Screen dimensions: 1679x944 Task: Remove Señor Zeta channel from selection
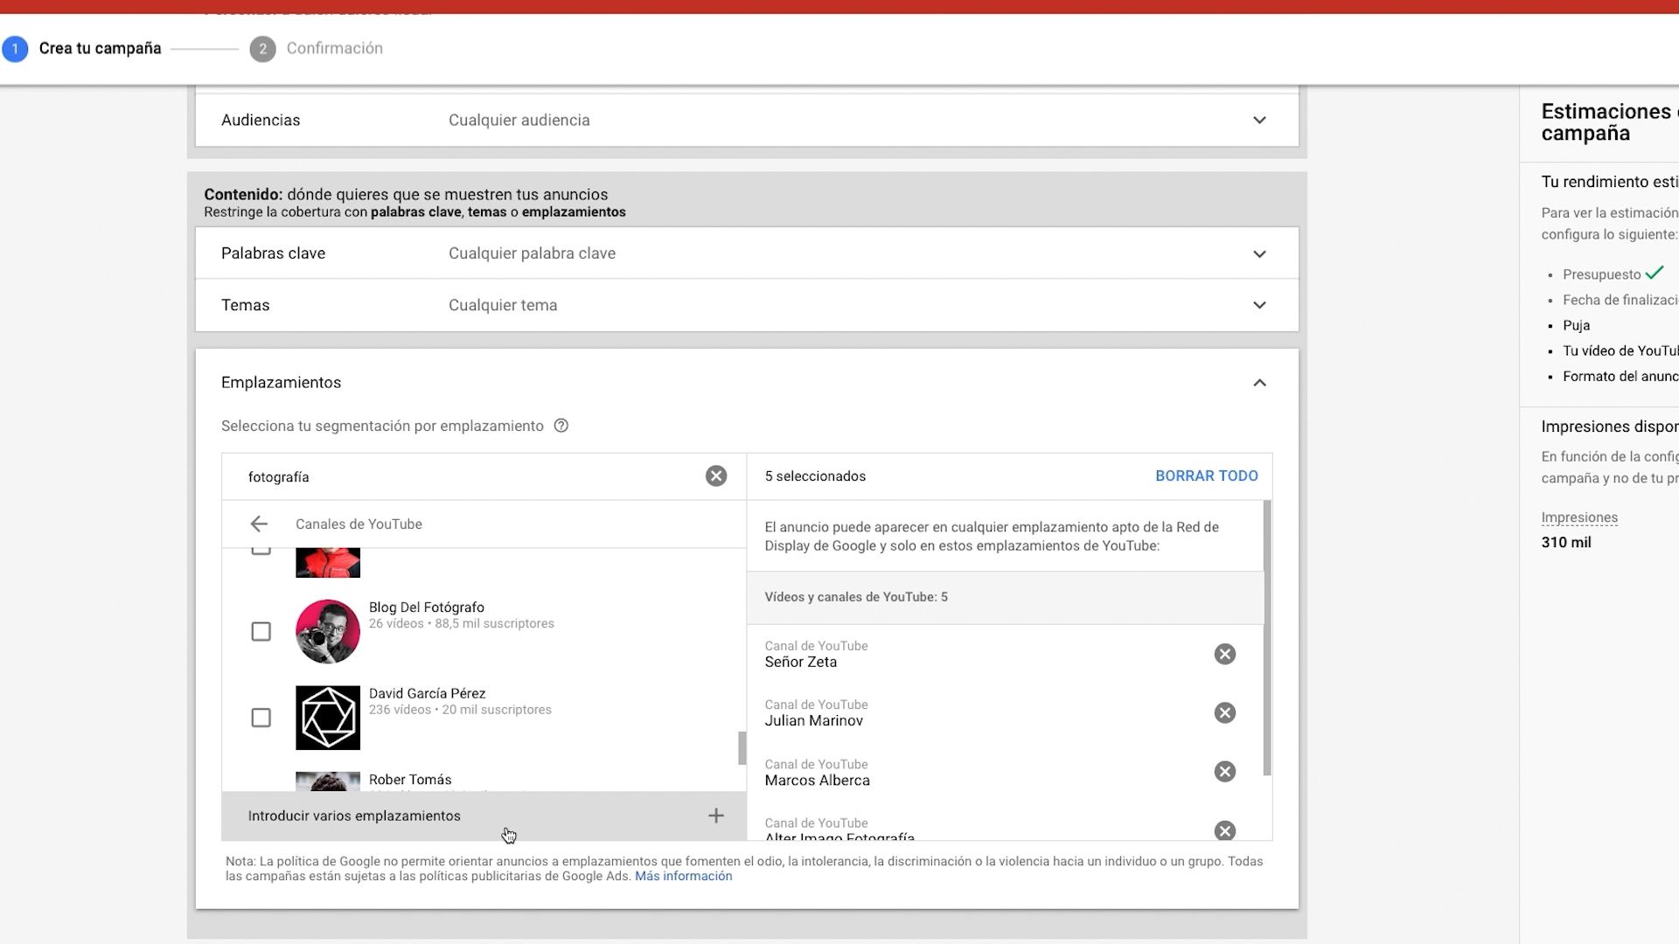tap(1225, 654)
